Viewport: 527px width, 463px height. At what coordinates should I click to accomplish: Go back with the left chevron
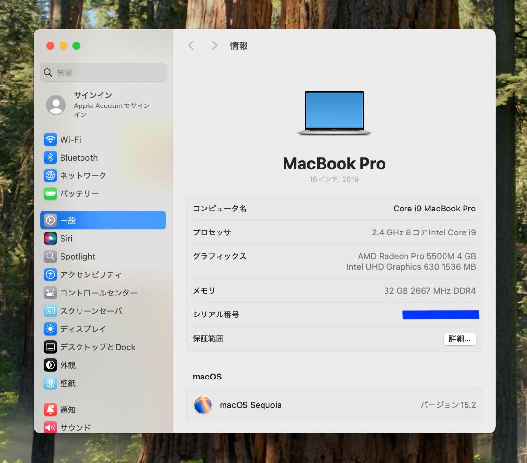[191, 46]
